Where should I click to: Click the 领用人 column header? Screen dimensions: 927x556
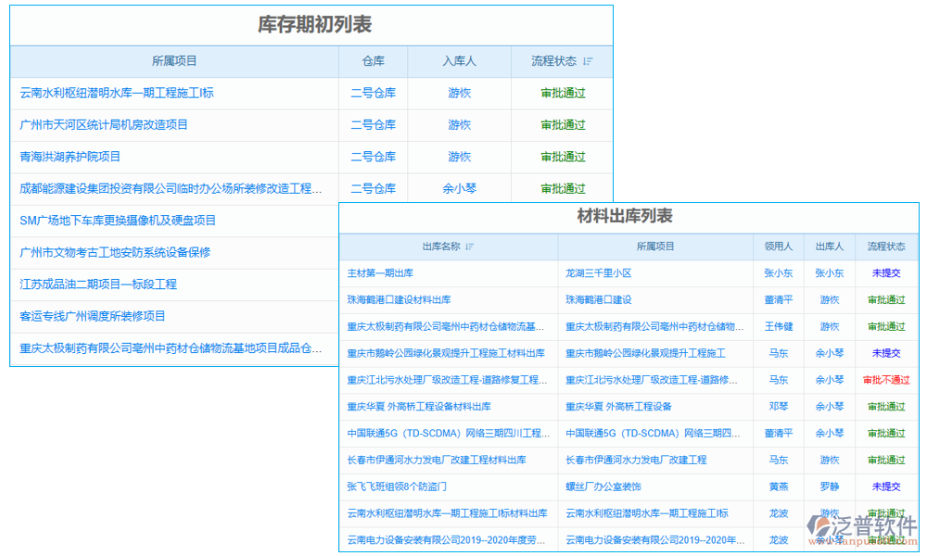[777, 246]
